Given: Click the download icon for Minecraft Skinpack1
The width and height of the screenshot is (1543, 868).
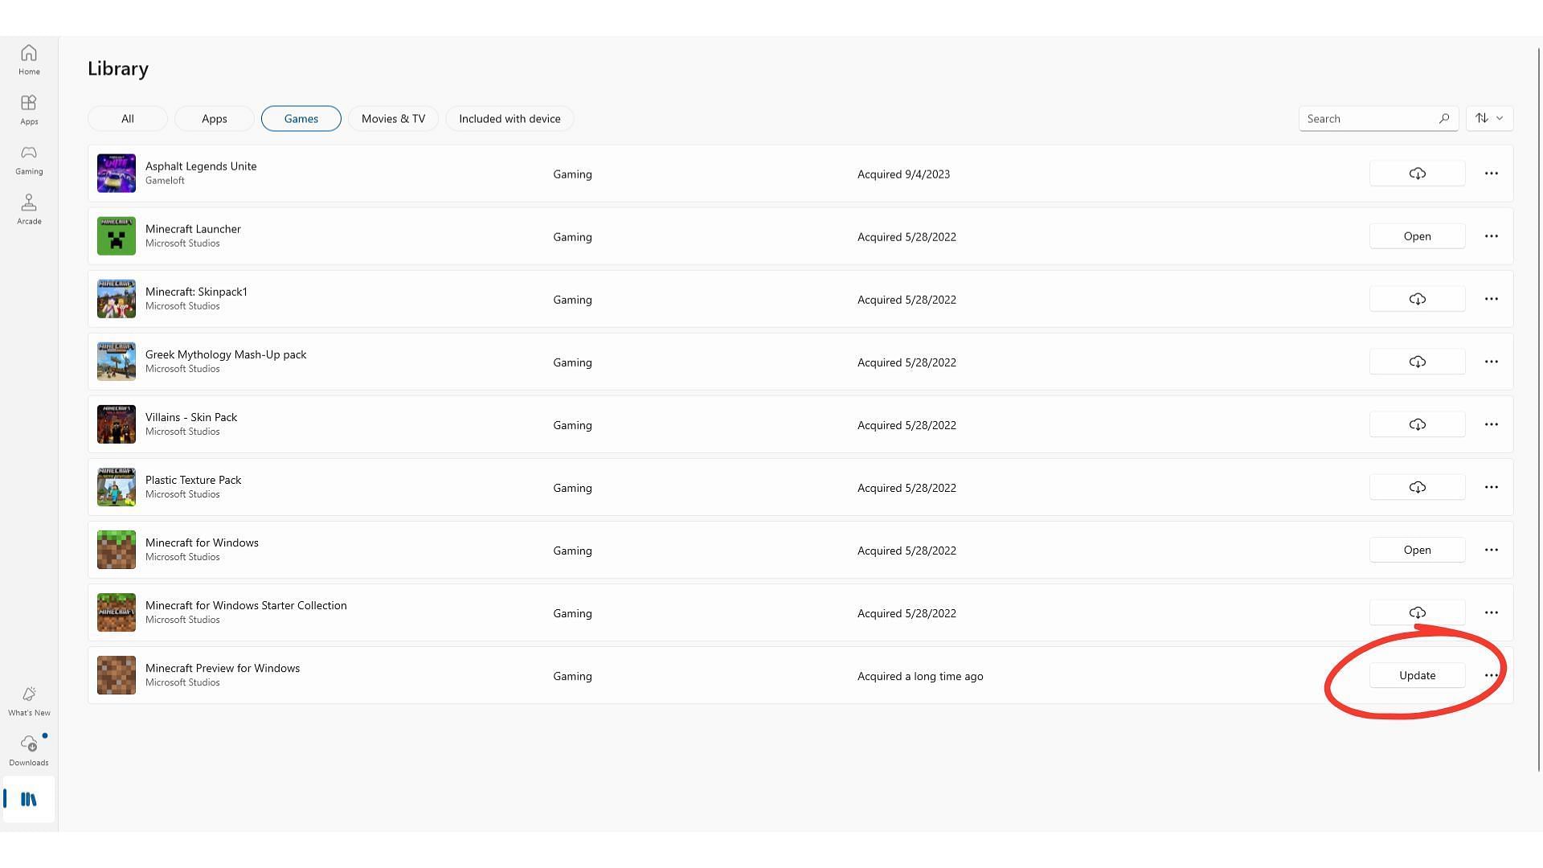Looking at the screenshot, I should (1417, 299).
